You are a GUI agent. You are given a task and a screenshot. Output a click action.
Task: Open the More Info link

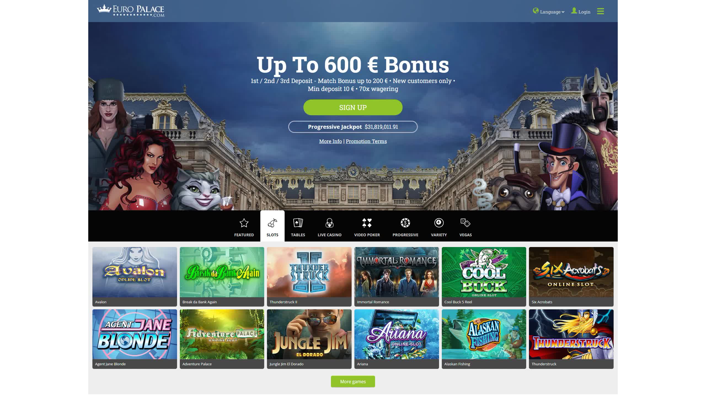[x=330, y=141]
